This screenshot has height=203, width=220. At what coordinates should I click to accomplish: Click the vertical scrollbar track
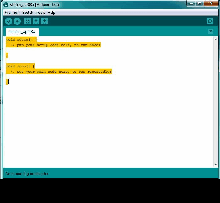pyautogui.click(x=216, y=102)
